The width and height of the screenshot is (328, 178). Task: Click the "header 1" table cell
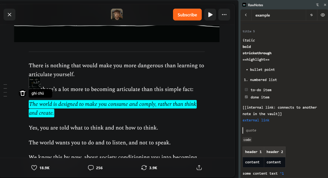coord(253,152)
